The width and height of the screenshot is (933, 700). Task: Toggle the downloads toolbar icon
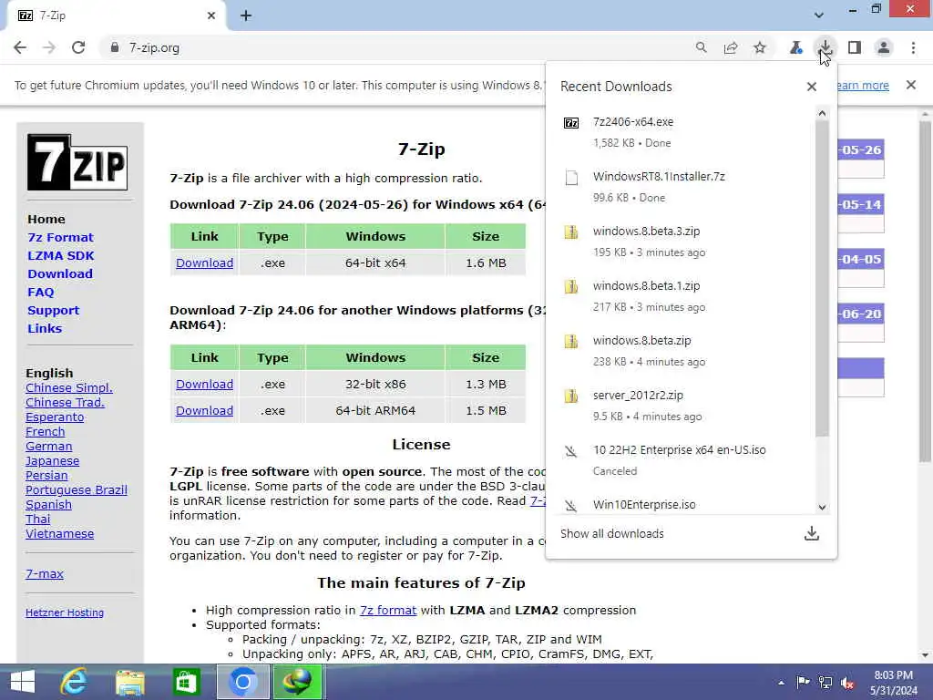tap(825, 47)
